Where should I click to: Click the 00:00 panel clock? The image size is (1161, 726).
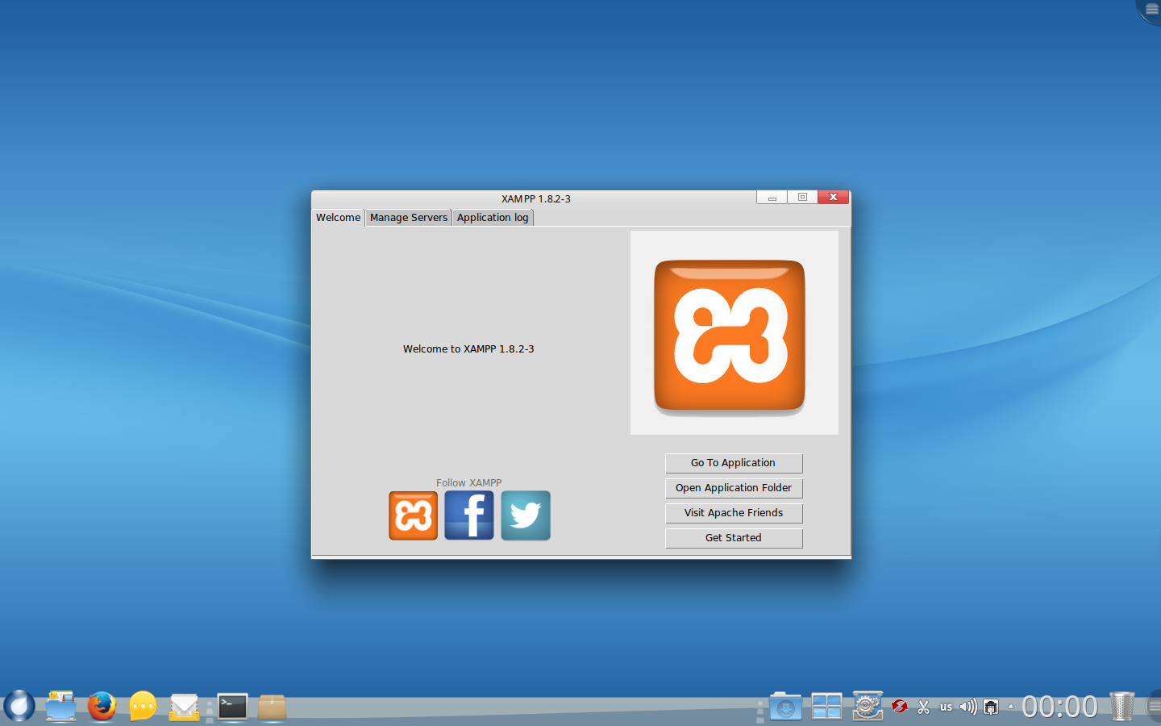1059,707
